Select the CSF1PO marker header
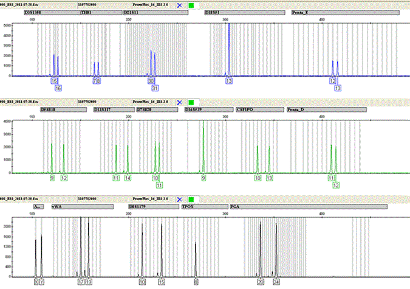The height and width of the screenshot is (289, 410). [259, 110]
